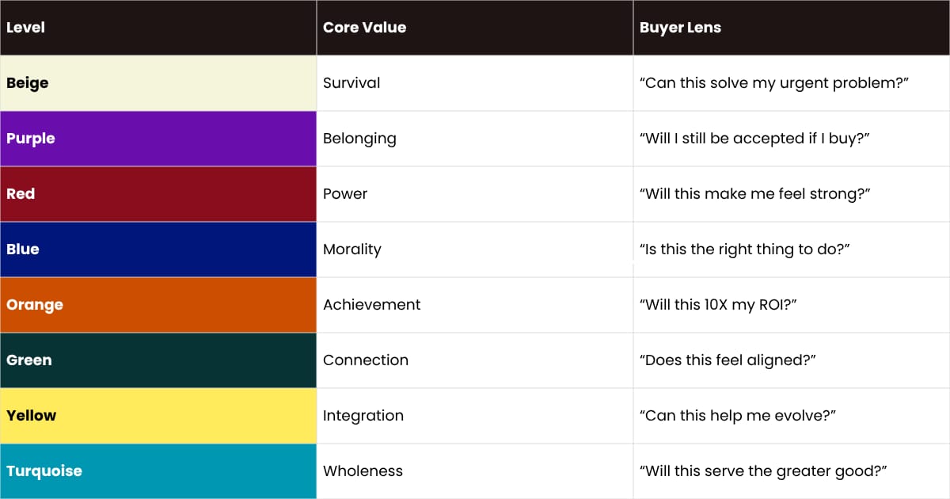Click the Orange level cell
The image size is (950, 499).
(158, 305)
